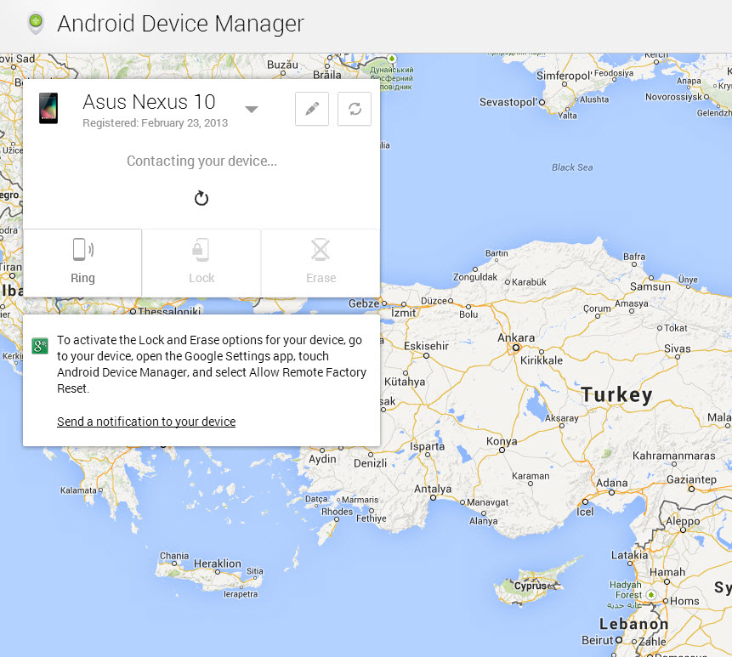Image resolution: width=732 pixels, height=657 pixels.
Task: Click the green Google+ notification icon
Action: coord(39,346)
